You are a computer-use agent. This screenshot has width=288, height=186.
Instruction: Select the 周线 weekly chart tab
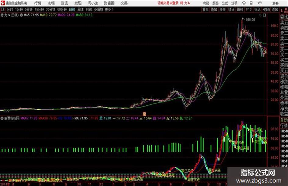[80, 9]
